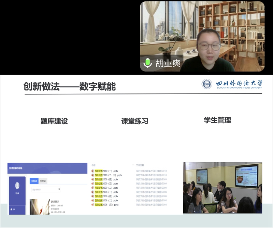Screen dimensions: 273x228
Task: Click the classroom photo under 学生管理
Action: [222, 188]
